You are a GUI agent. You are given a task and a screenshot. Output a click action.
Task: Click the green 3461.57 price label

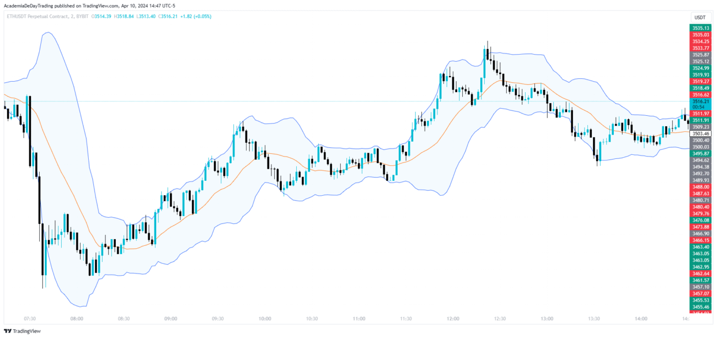[700, 280]
